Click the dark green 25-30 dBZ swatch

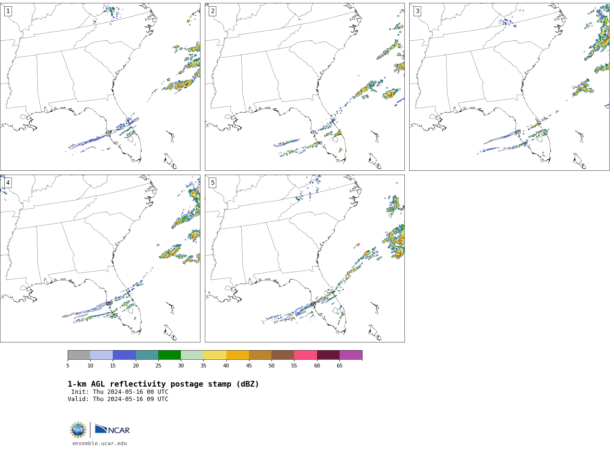click(x=169, y=355)
